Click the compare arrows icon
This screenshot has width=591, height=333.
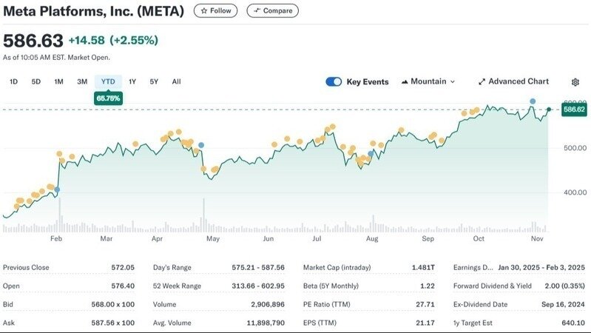[257, 10]
